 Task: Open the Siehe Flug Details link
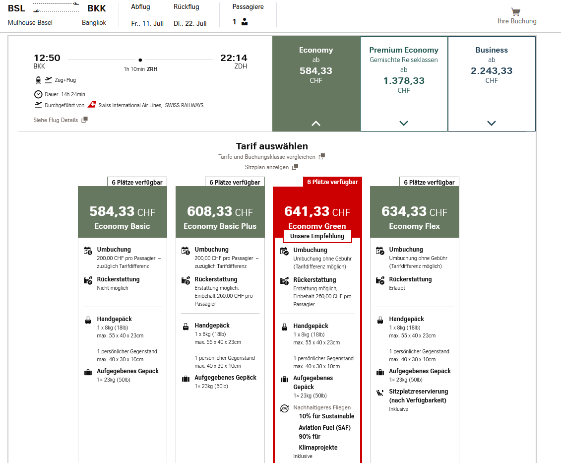point(56,120)
